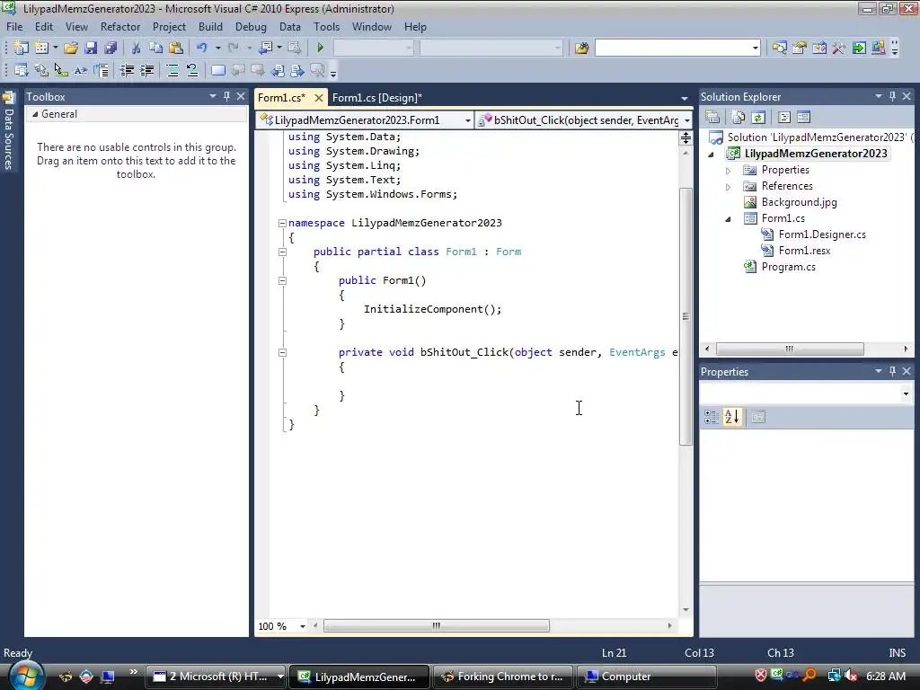The width and height of the screenshot is (920, 690).
Task: Click the Toolbox hammer and wrench icon
Action: (x=839, y=49)
